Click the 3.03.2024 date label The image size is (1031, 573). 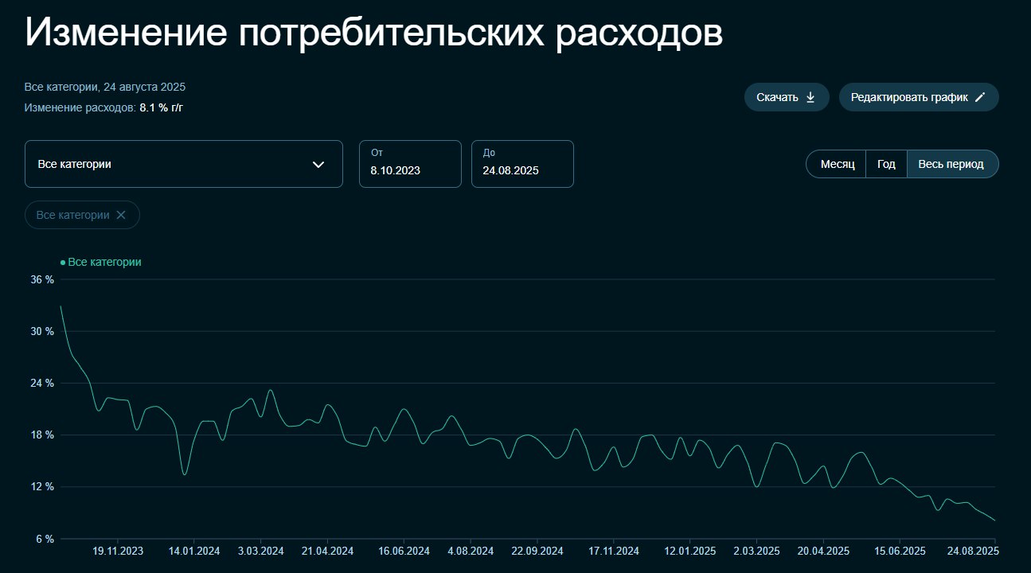[261, 551]
